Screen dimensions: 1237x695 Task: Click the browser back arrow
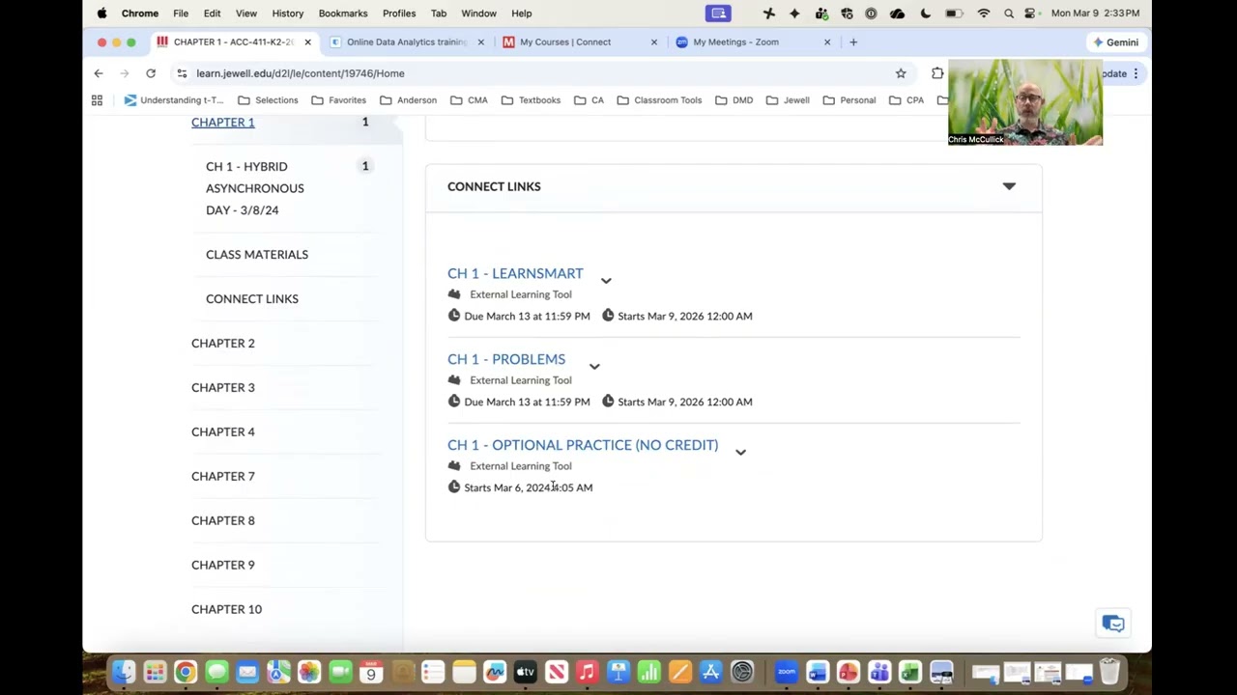tap(99, 73)
